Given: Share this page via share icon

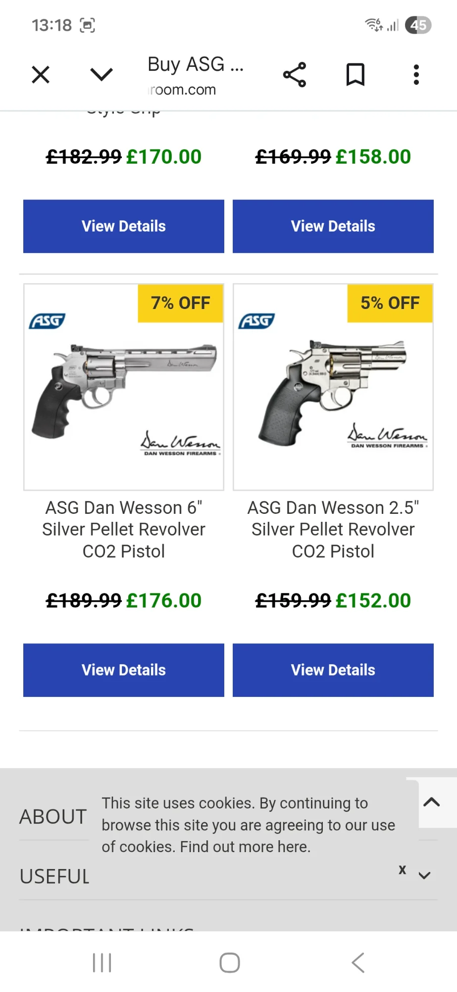Looking at the screenshot, I should (295, 75).
